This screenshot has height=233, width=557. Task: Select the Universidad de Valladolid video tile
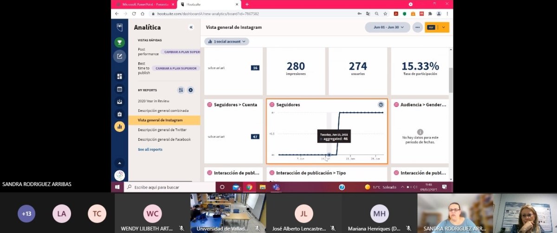pos(228,213)
